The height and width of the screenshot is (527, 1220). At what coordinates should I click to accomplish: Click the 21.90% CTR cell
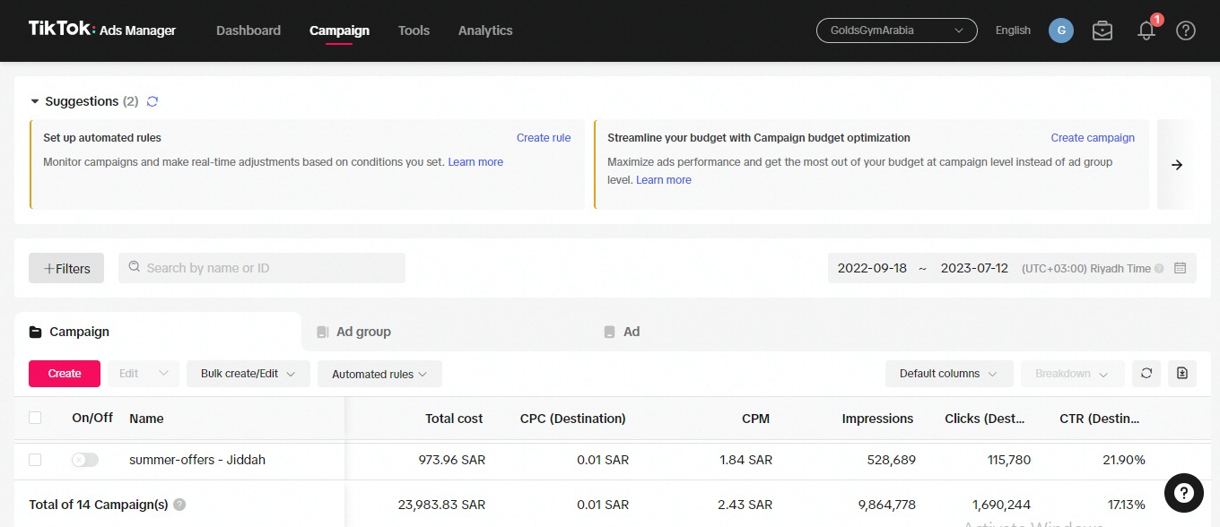point(1122,460)
